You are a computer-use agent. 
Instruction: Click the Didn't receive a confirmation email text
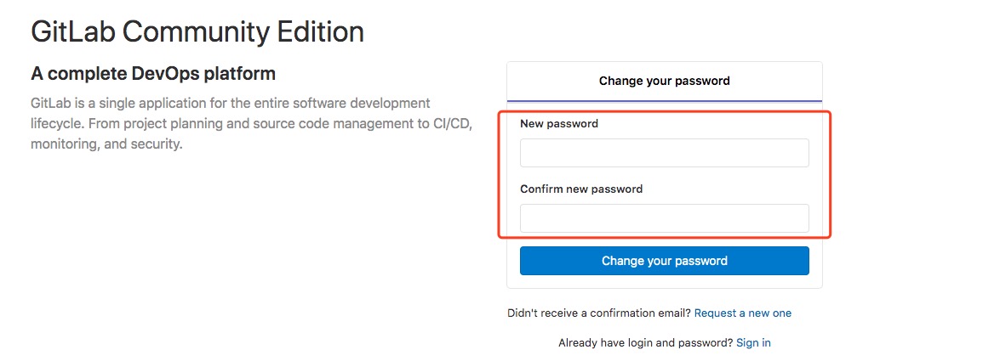pos(598,313)
